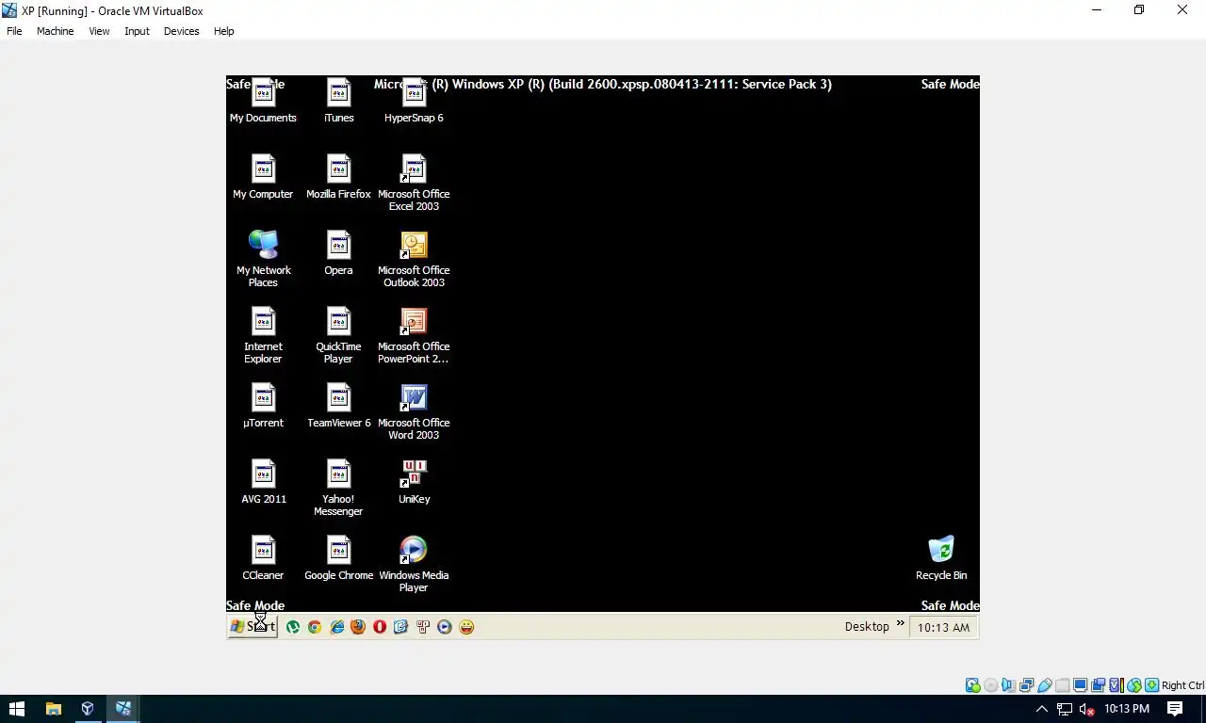
Task: Open VirtualBox Manager from the host taskbar
Action: 88,709
